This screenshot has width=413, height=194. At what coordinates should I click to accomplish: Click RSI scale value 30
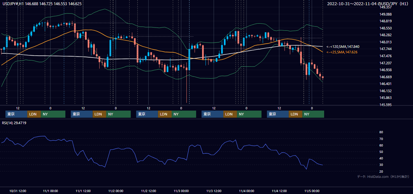click(381, 165)
